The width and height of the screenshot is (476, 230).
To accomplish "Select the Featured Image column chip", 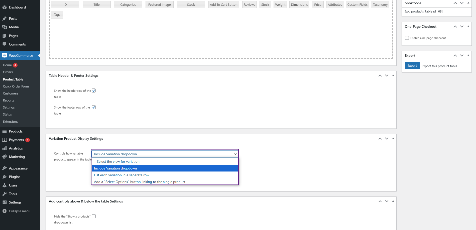I will click(x=160, y=4).
